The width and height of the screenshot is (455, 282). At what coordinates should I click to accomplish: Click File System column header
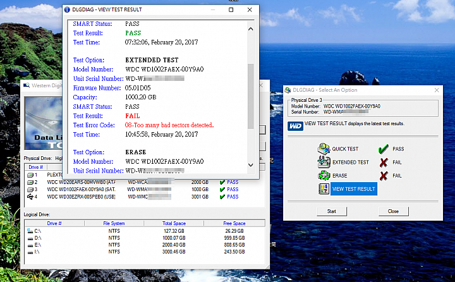point(114,223)
